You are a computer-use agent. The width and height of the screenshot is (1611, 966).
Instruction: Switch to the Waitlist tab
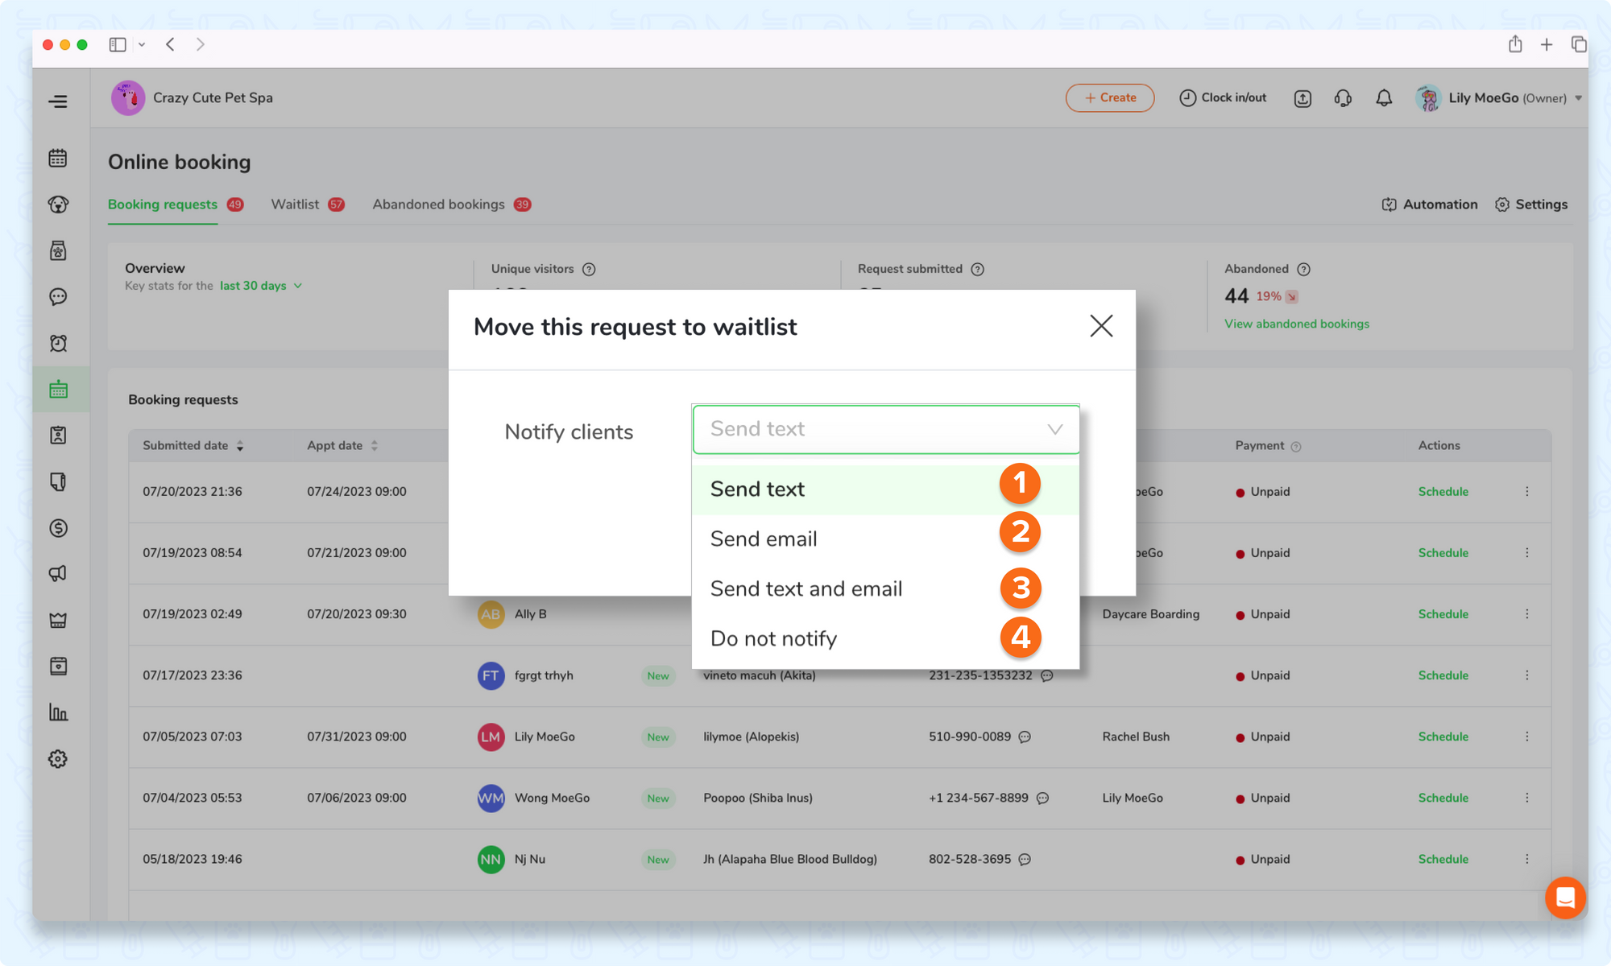pyautogui.click(x=296, y=204)
